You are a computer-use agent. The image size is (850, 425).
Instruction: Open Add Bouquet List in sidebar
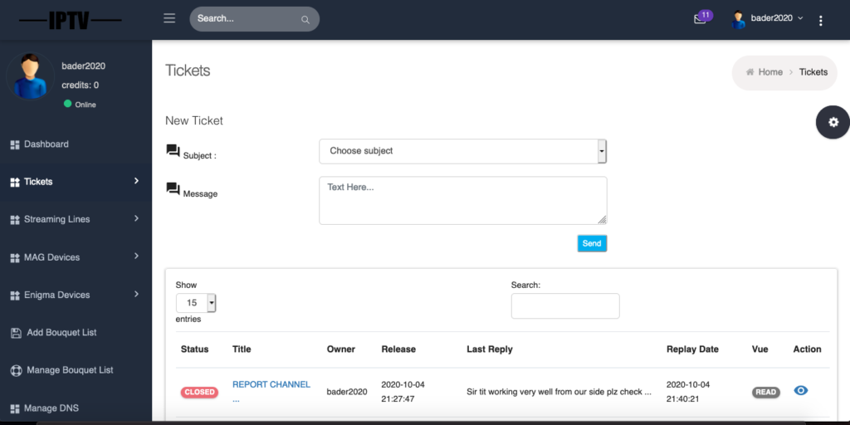[61, 333]
